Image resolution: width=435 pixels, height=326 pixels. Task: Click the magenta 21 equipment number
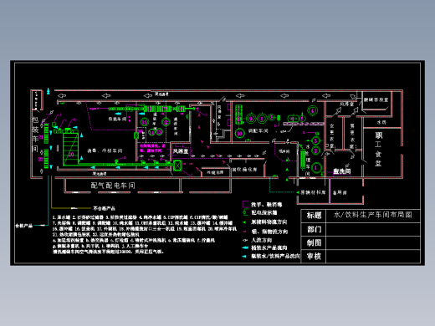[41, 137]
